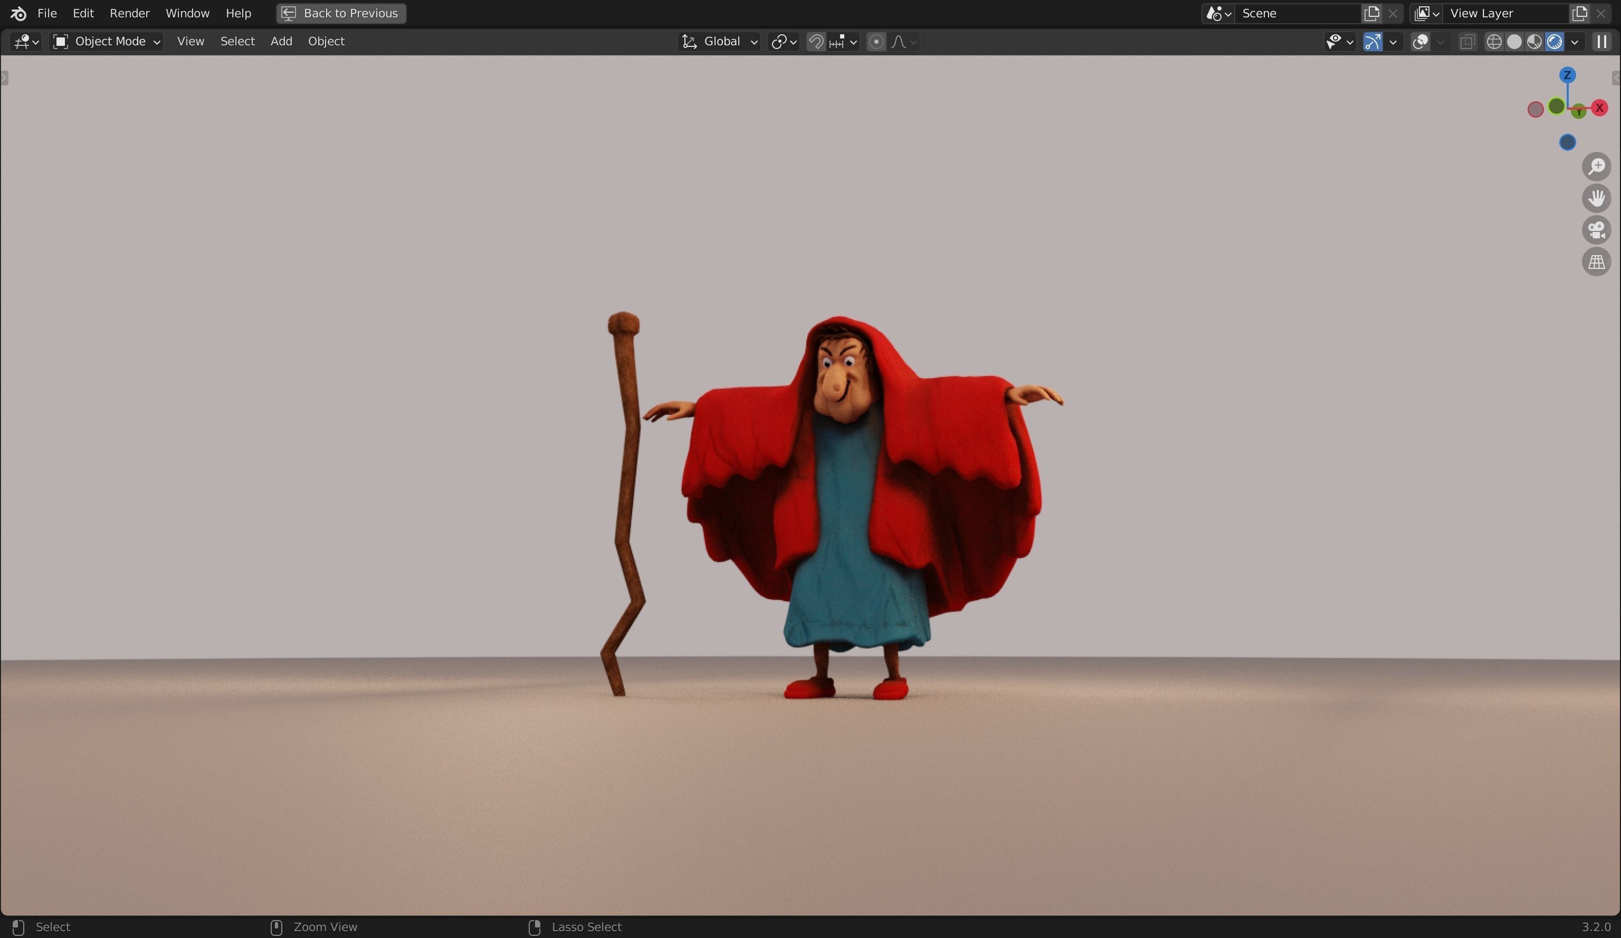Open the Select menu in the viewport header
This screenshot has width=1621, height=938.
pos(237,41)
